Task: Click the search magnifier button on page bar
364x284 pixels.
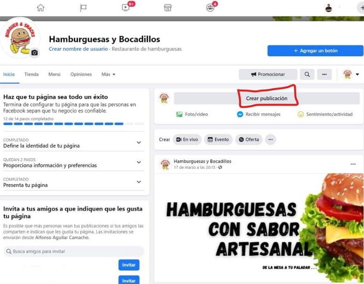Action: click(307, 74)
